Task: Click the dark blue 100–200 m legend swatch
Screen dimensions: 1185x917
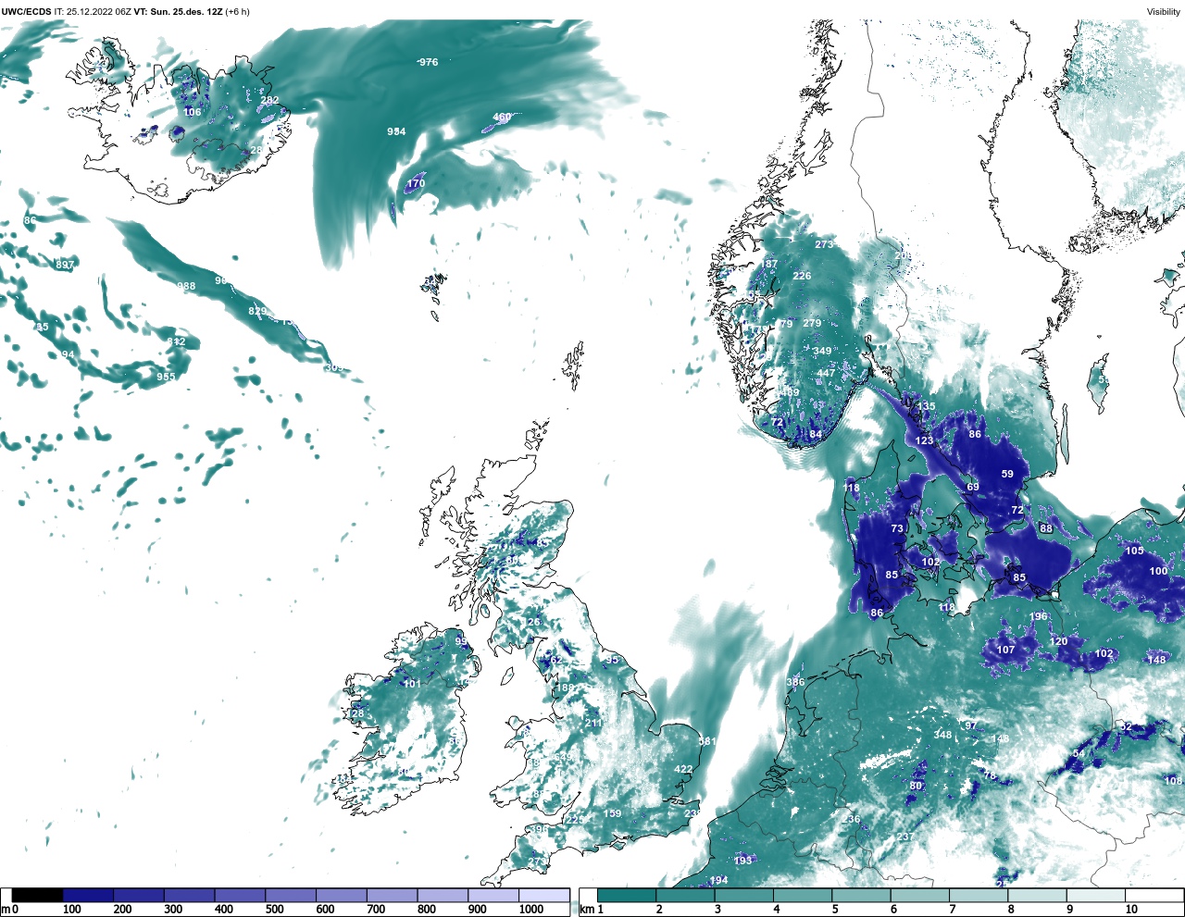Action: [88, 896]
